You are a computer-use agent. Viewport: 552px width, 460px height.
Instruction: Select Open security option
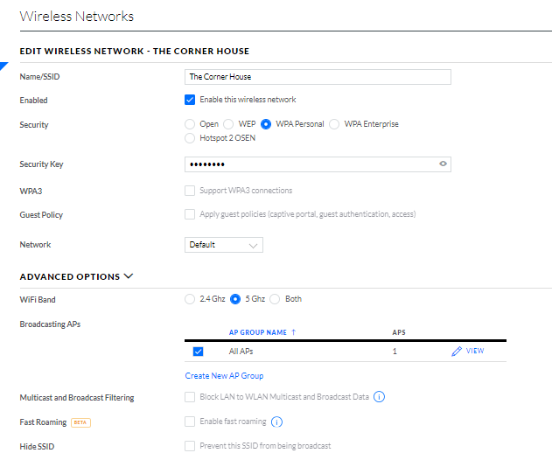click(x=190, y=124)
